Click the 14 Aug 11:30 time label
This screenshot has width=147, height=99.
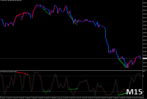(x=135, y=97)
